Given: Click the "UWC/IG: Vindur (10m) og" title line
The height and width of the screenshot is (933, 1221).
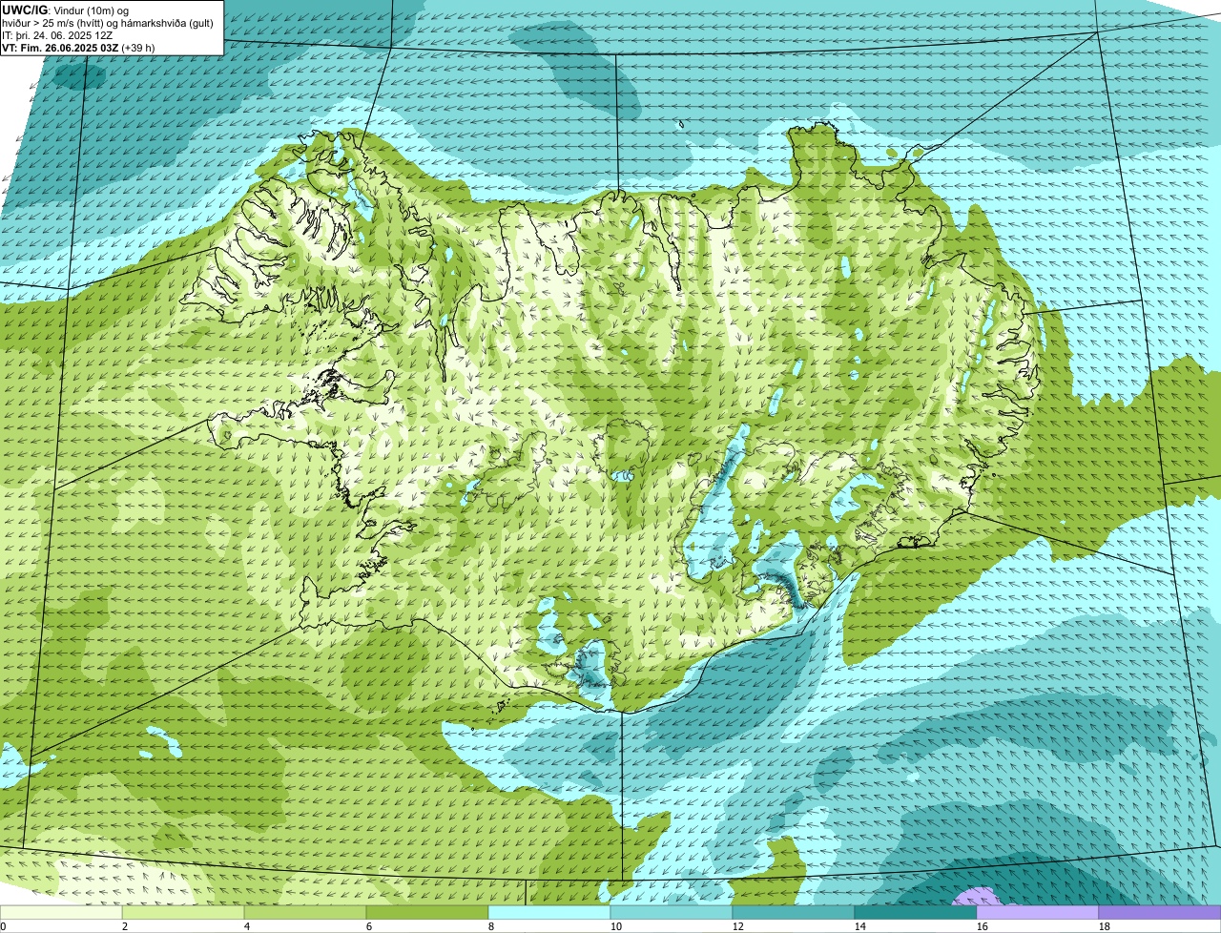Looking at the screenshot, I should point(66,10).
